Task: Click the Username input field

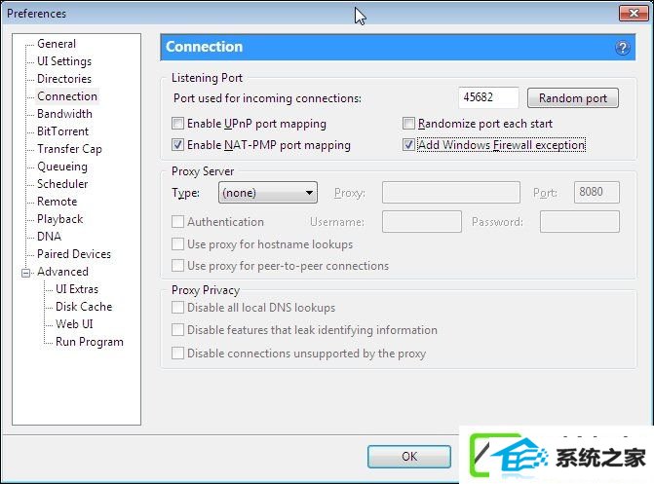Action: tap(422, 221)
